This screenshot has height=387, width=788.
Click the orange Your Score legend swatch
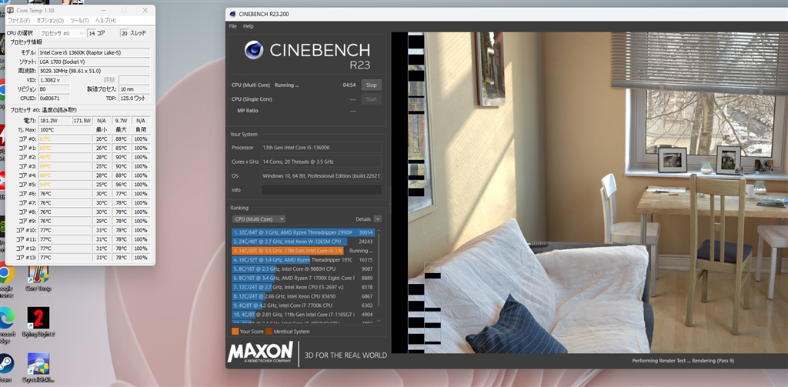click(235, 332)
